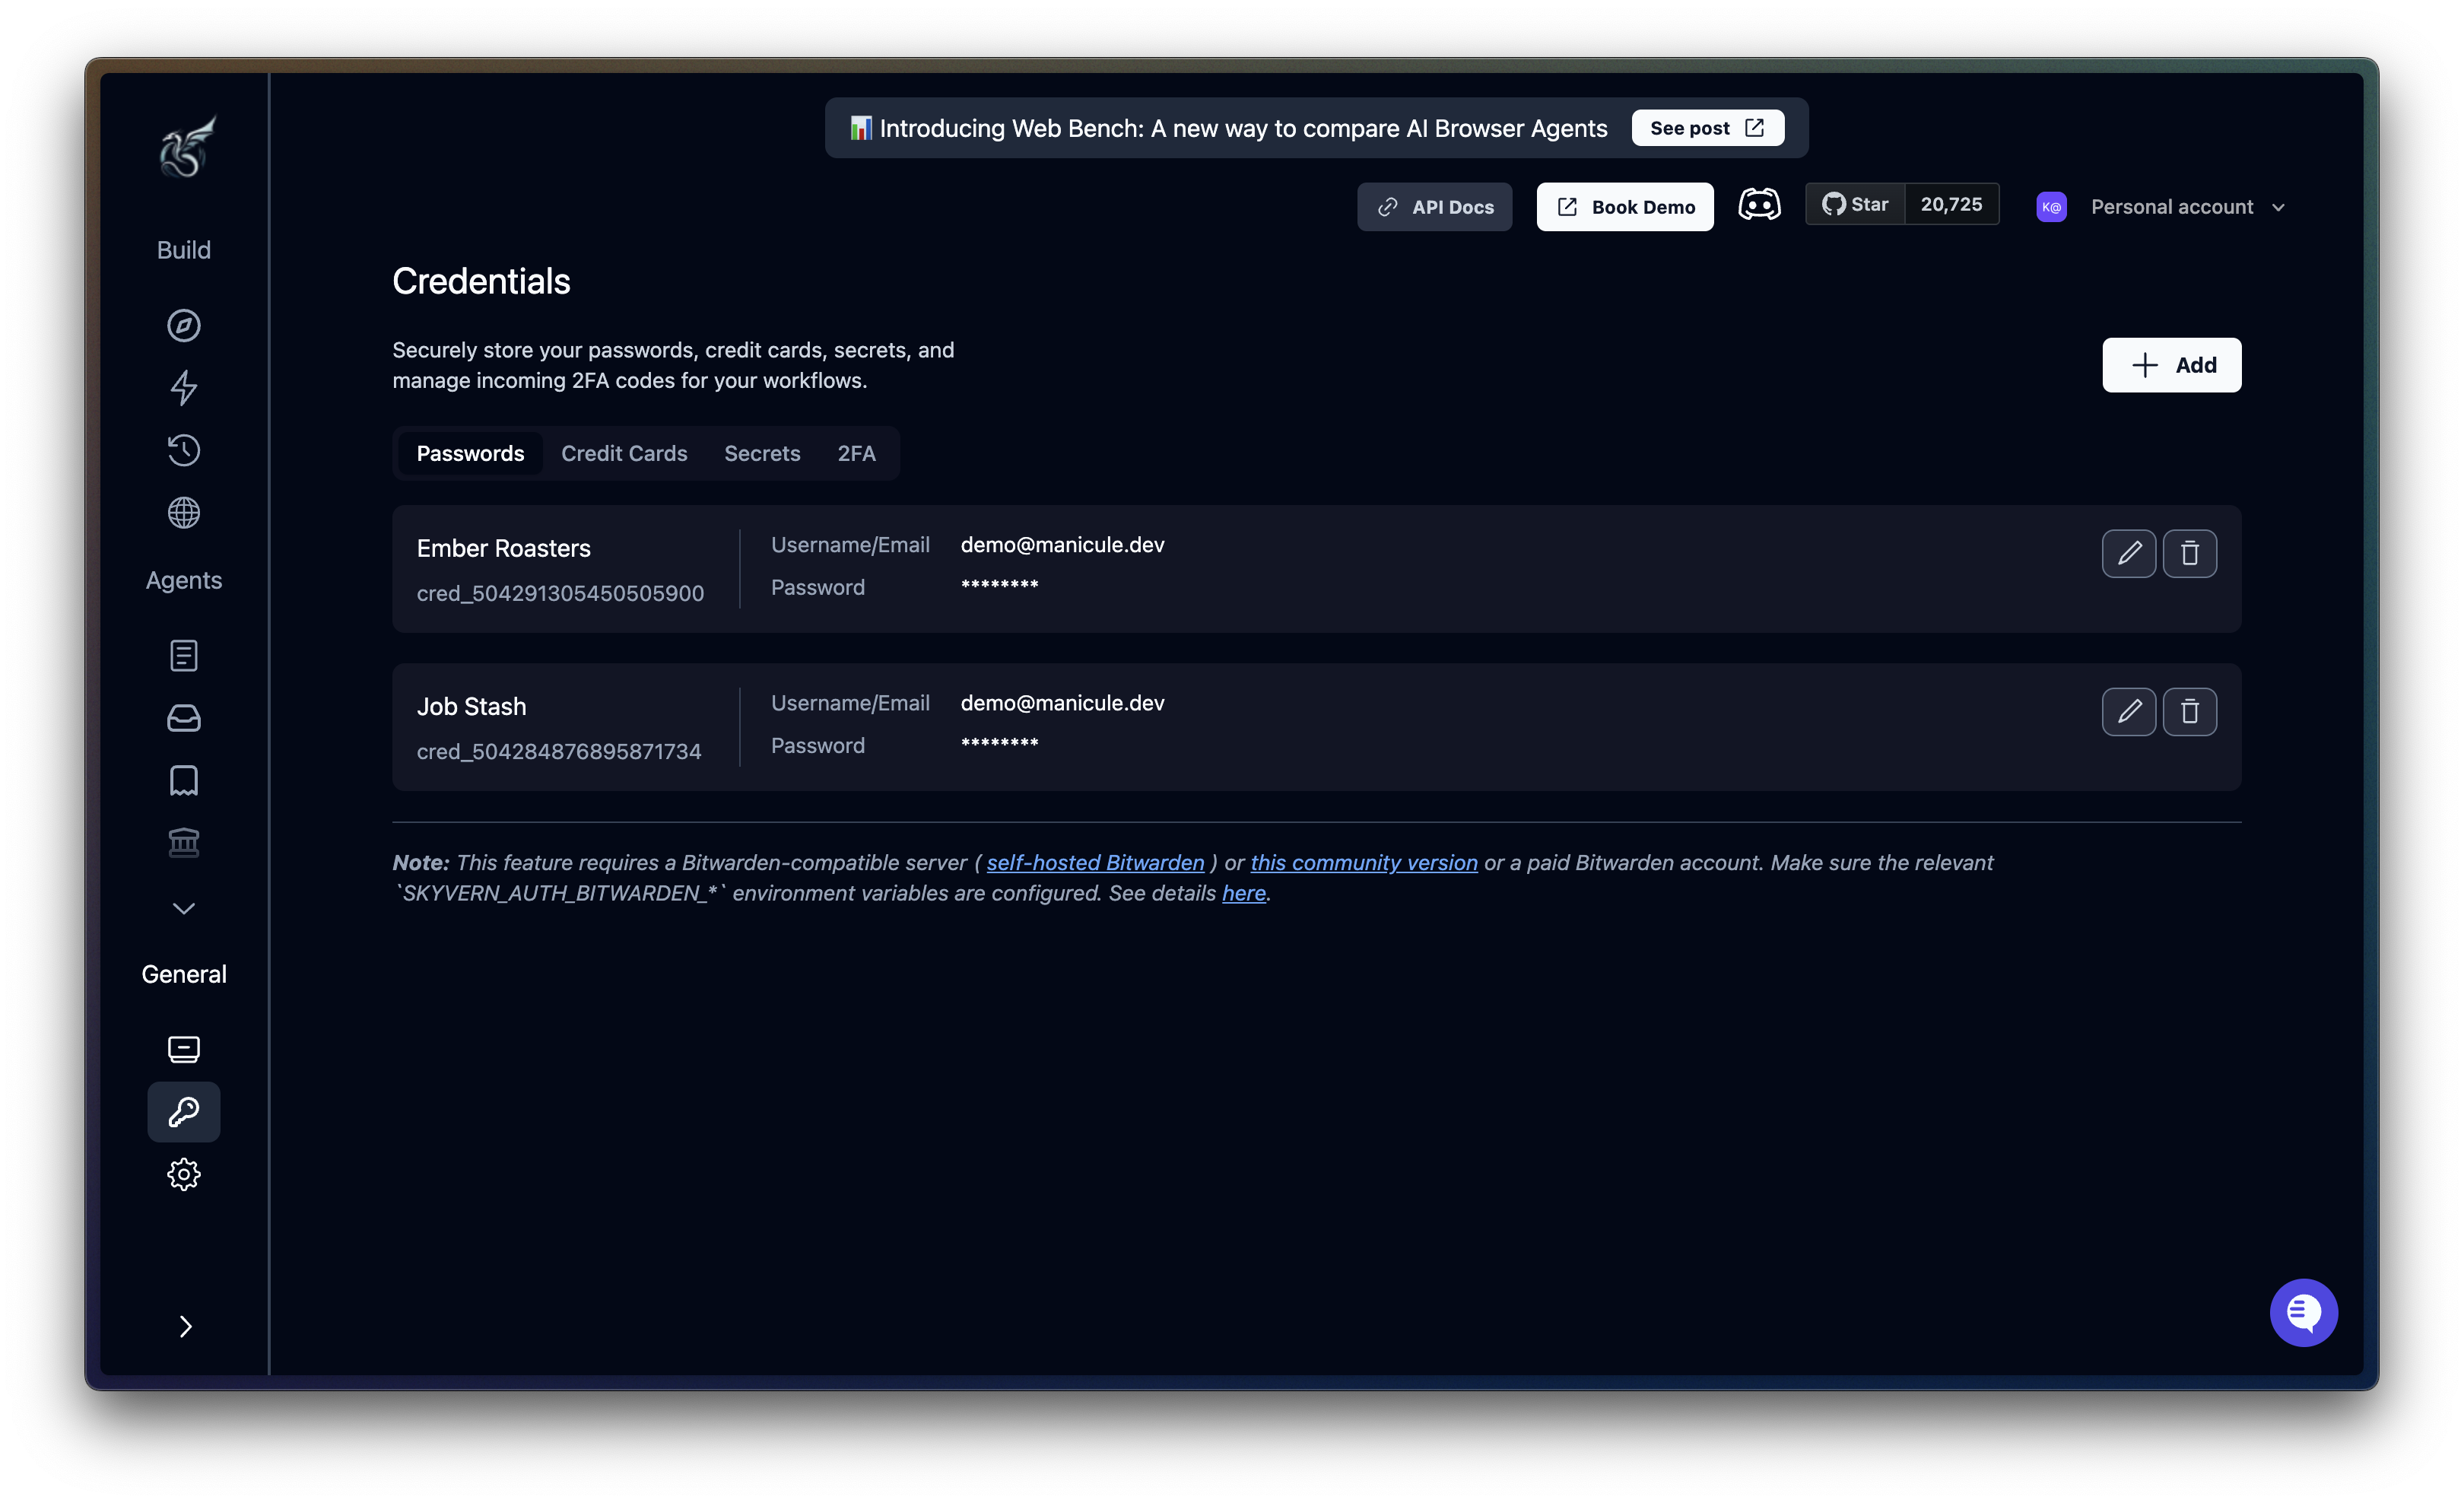2464x1503 pixels.
Task: Open run history via the clock icon
Action: click(184, 450)
